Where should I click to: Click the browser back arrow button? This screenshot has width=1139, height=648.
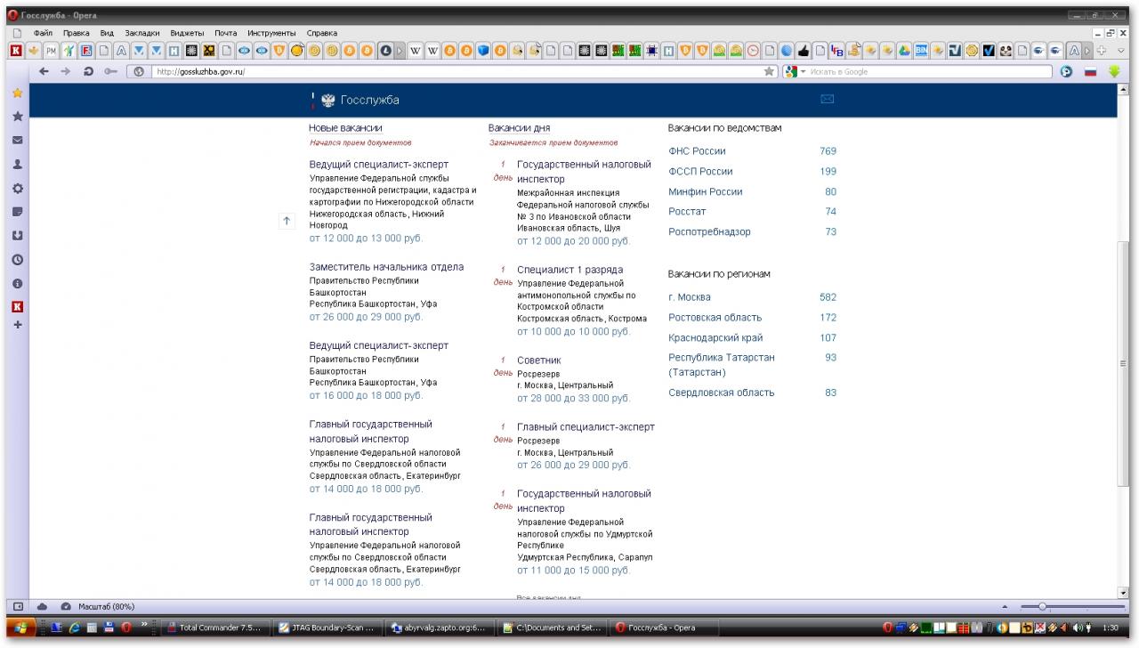pyautogui.click(x=44, y=72)
